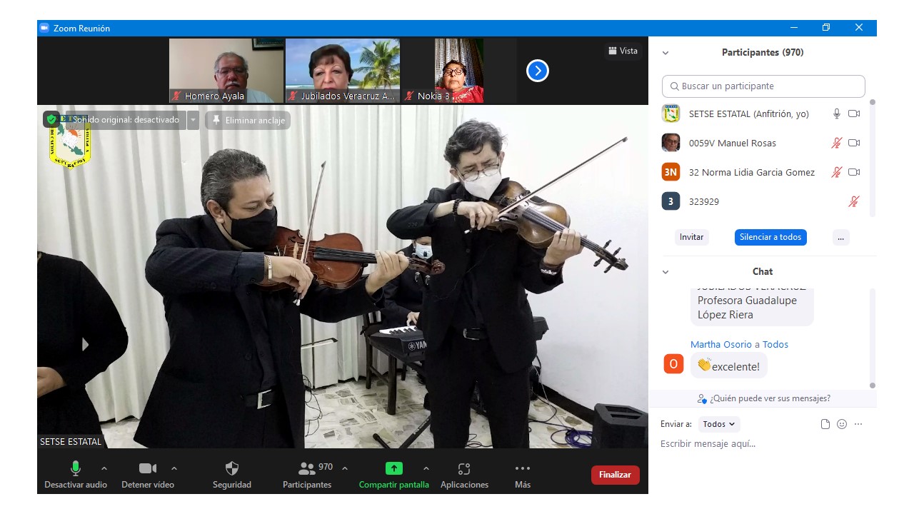Click Eliminar anclaje to unpin video
The height and width of the screenshot is (514, 914).
click(248, 120)
